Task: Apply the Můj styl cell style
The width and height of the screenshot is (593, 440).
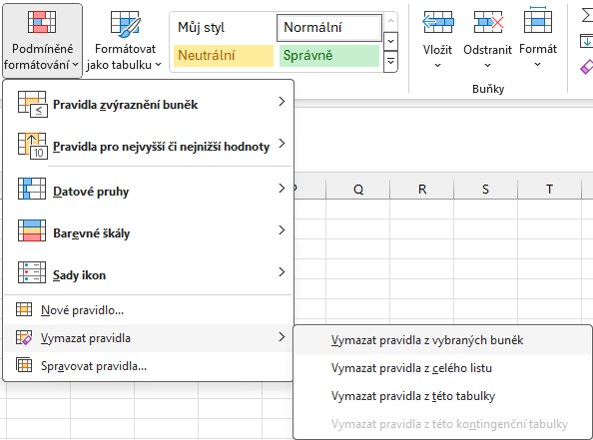Action: coord(224,27)
